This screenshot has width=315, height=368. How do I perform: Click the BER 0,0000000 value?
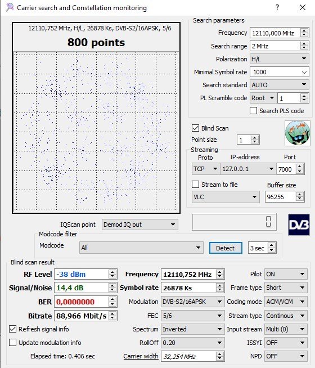(75, 302)
